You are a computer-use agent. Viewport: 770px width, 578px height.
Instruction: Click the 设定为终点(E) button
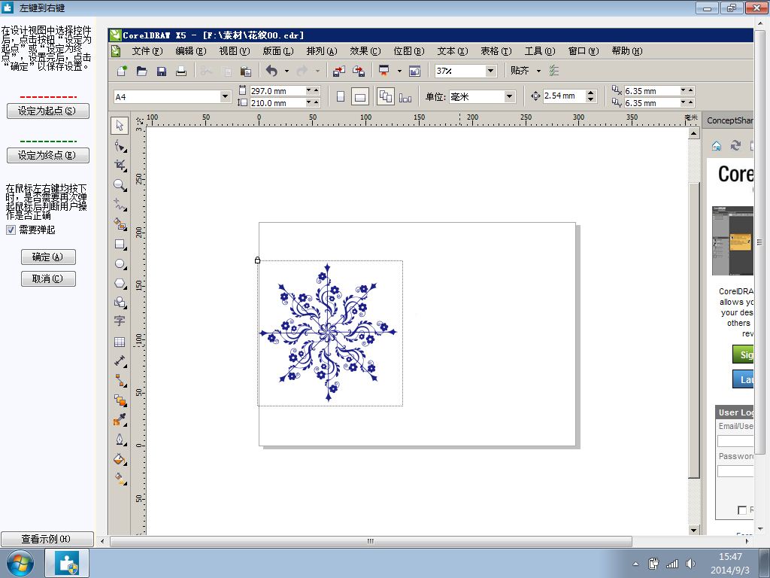(48, 155)
